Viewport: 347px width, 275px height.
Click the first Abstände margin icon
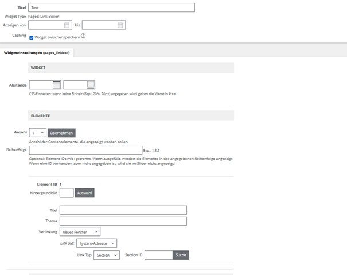click(x=56, y=85)
